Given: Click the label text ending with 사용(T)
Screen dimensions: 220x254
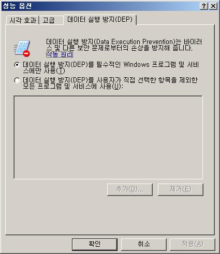Looking at the screenshot, I should (x=111, y=67).
